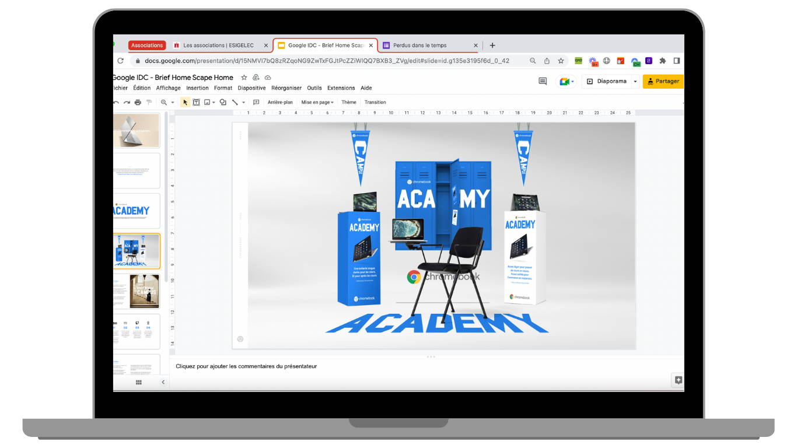Close the Les associations | ESIGELEC tab

[266, 45]
